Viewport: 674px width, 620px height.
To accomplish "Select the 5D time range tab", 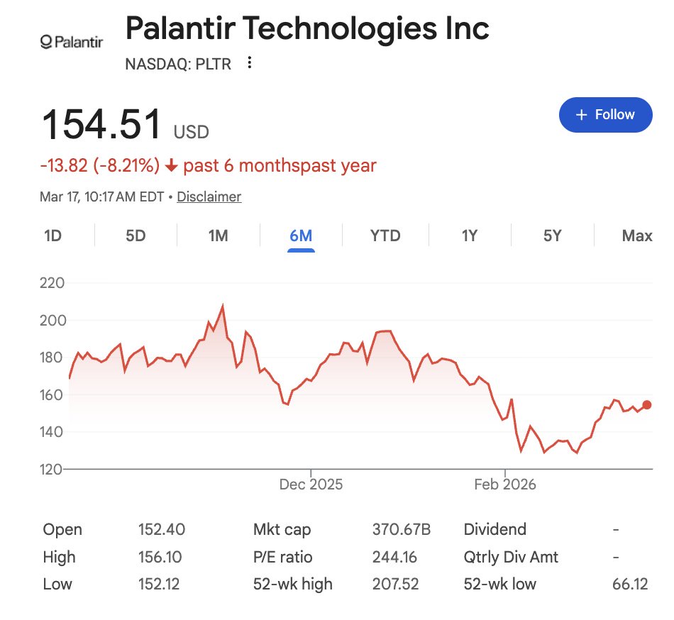I will pos(136,236).
